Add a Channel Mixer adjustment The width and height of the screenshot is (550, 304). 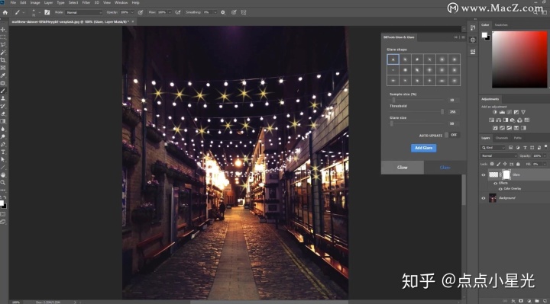tap(519, 120)
